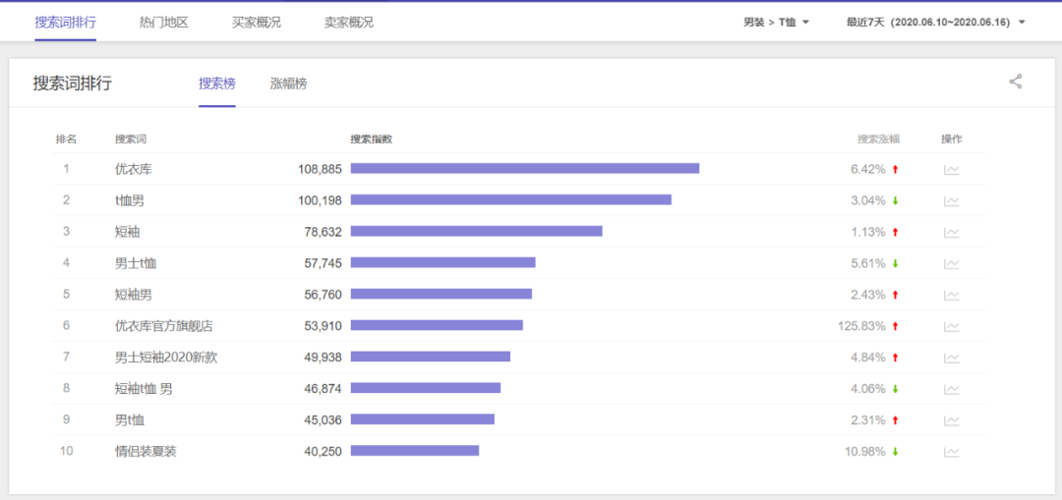Click the search term 优衣库官方旗舰店
The width and height of the screenshot is (1062, 500).
[163, 326]
